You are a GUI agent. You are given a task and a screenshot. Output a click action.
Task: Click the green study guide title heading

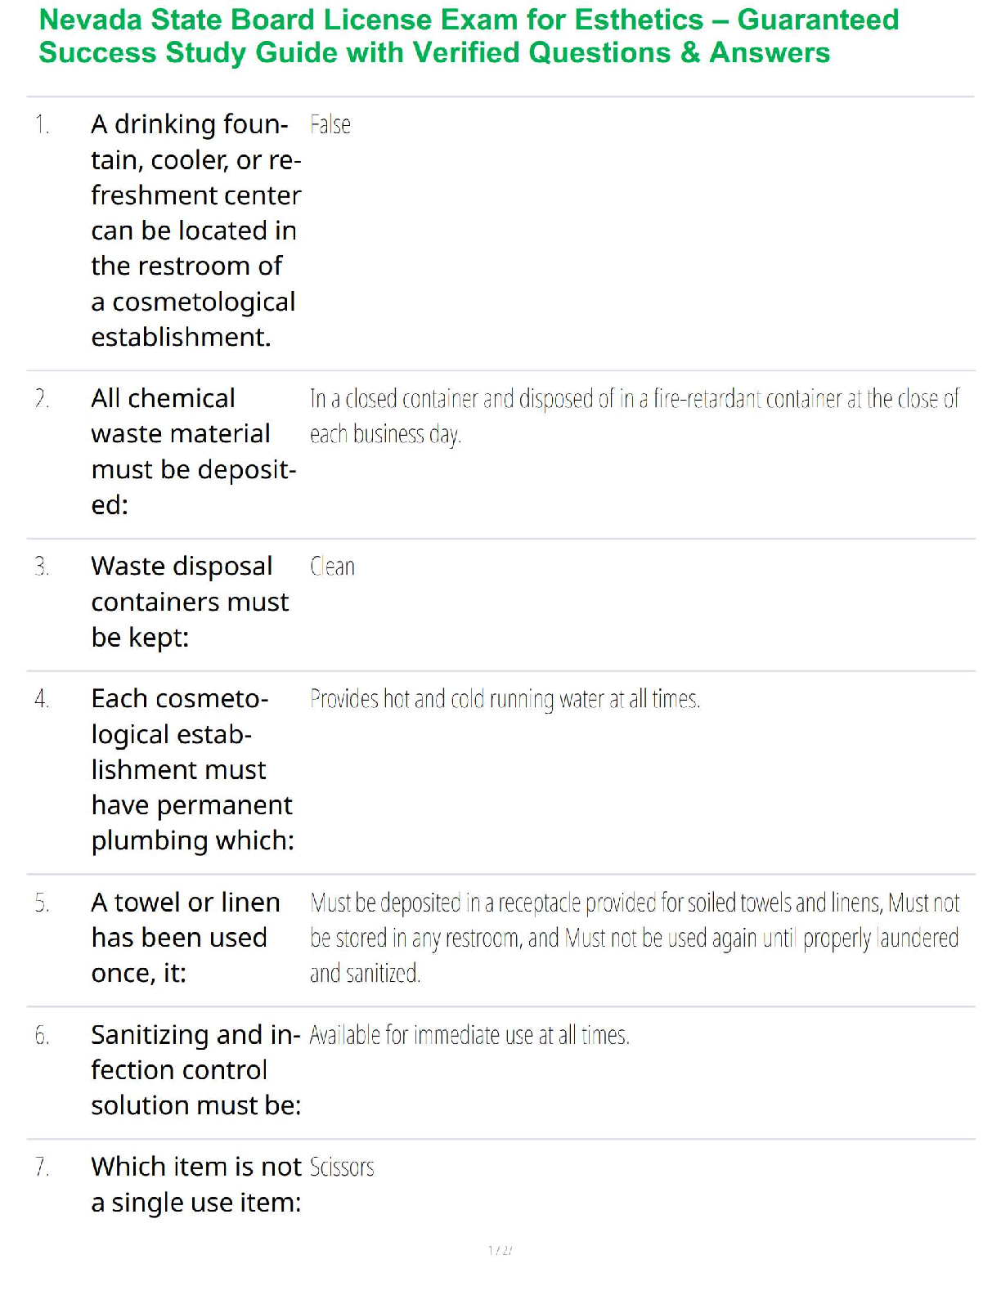[x=469, y=36]
